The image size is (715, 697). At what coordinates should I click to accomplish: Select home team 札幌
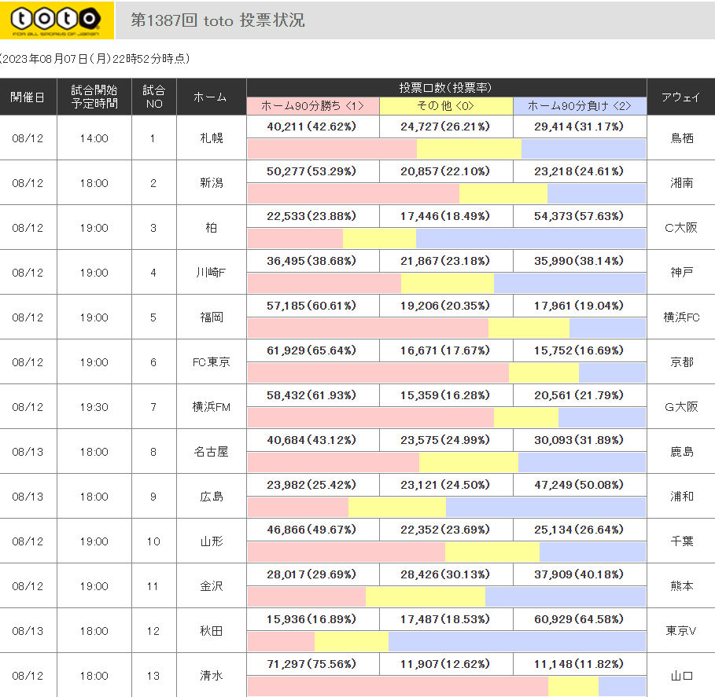coord(212,138)
